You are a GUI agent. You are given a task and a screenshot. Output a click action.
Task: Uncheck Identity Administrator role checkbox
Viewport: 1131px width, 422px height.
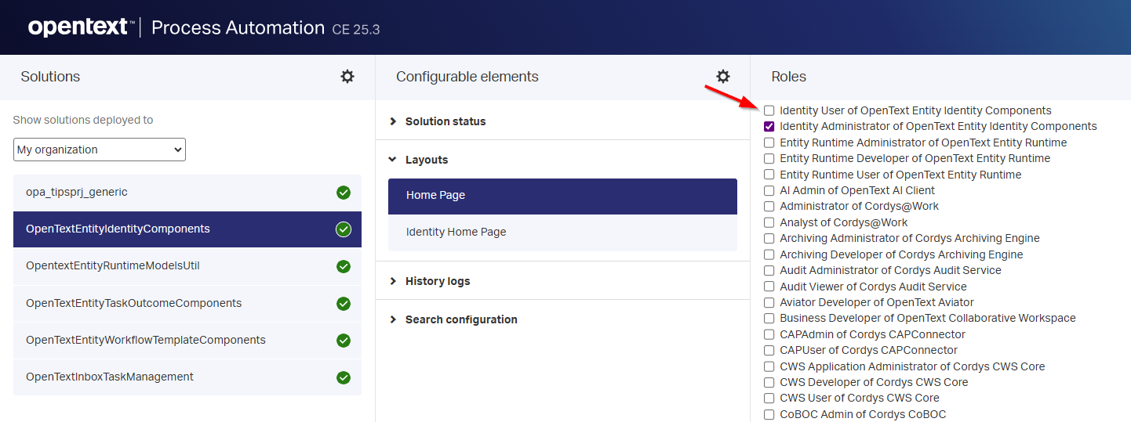769,126
